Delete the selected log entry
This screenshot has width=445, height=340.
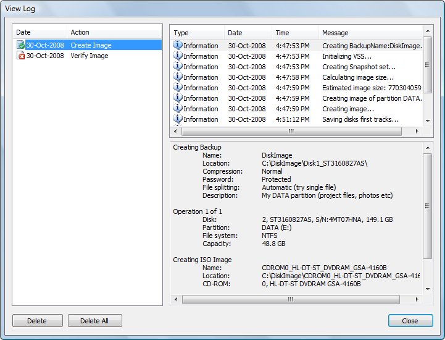38,321
